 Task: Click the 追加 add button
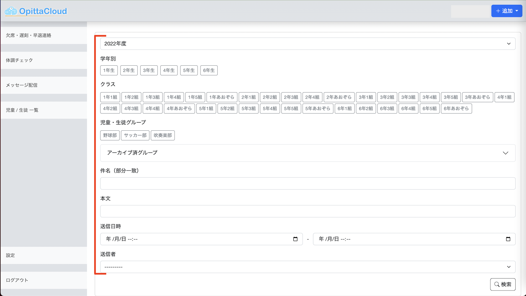[507, 11]
